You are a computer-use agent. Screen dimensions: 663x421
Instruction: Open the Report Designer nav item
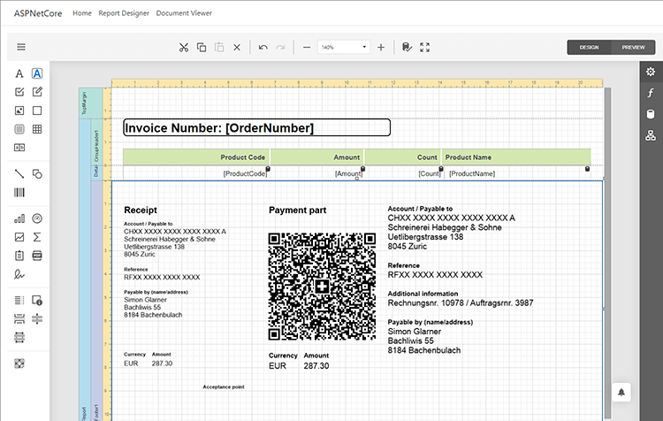point(124,14)
